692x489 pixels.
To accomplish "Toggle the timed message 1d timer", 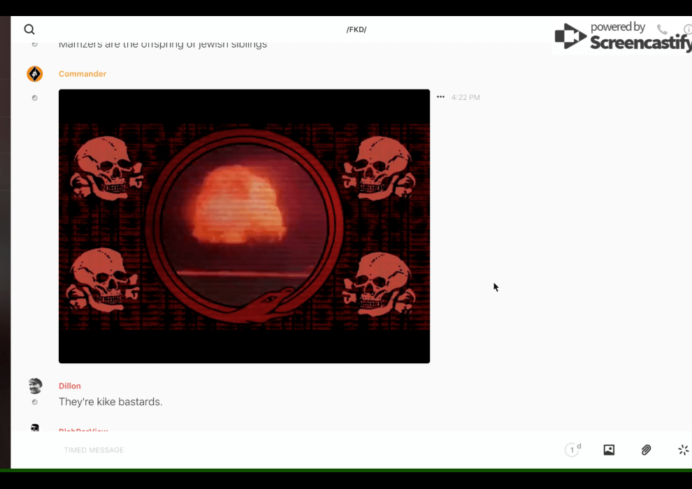I will (572, 450).
